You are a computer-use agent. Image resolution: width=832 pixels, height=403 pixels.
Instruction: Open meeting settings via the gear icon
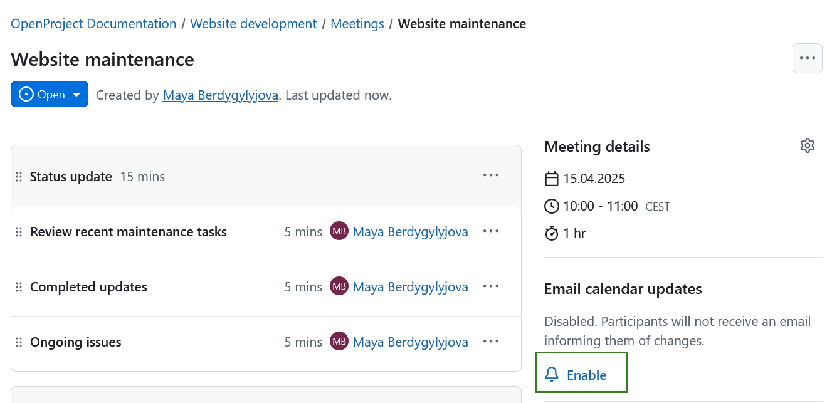[x=807, y=145]
